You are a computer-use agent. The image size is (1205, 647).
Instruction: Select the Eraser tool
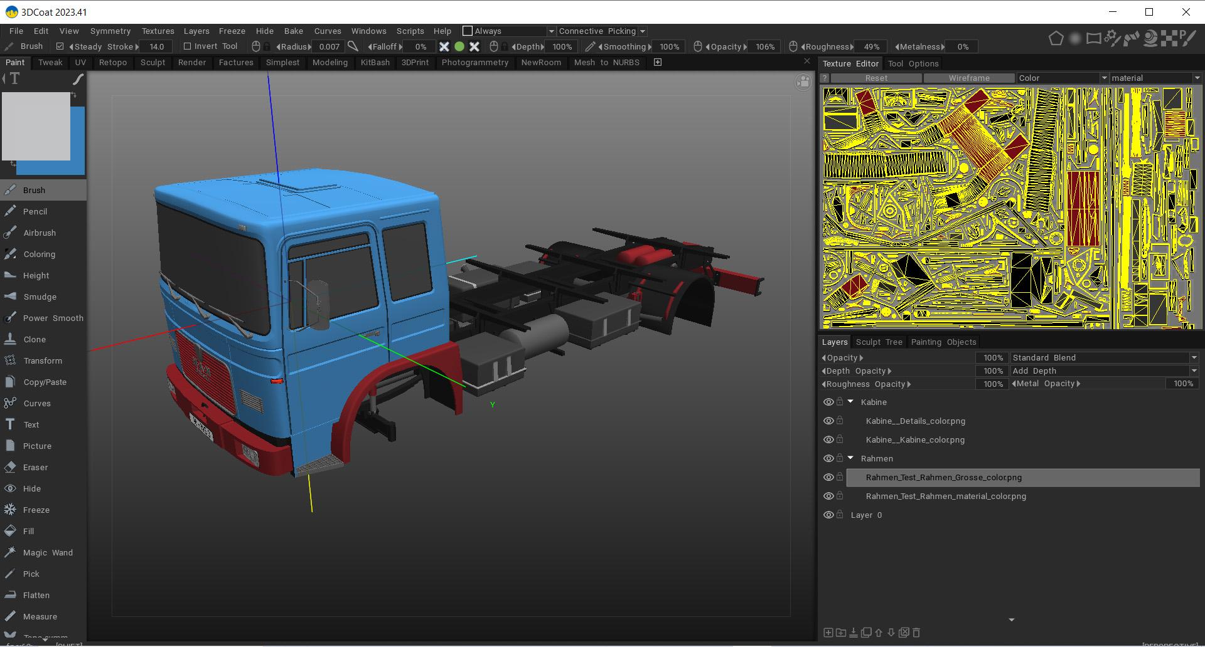43,467
